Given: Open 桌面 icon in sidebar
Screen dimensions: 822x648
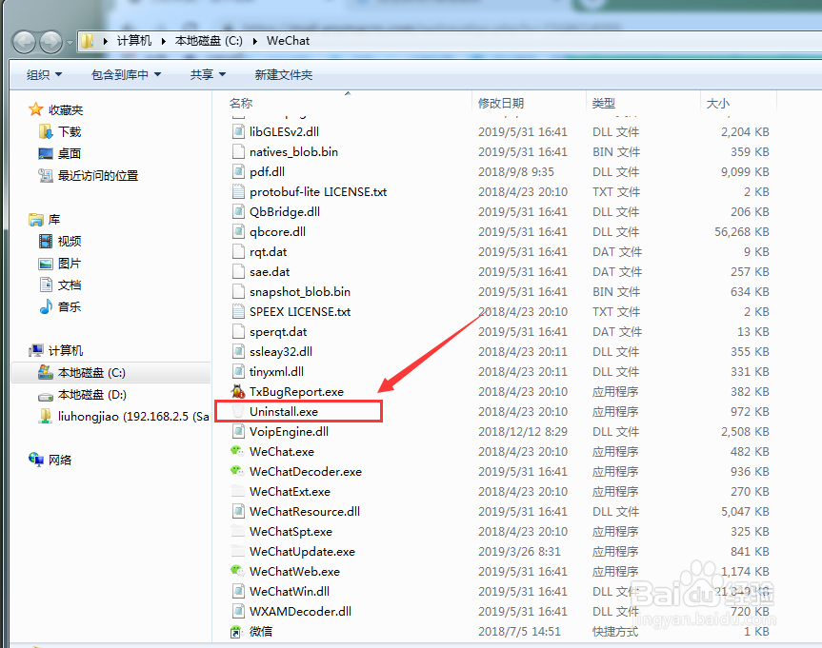Looking at the screenshot, I should (46, 153).
